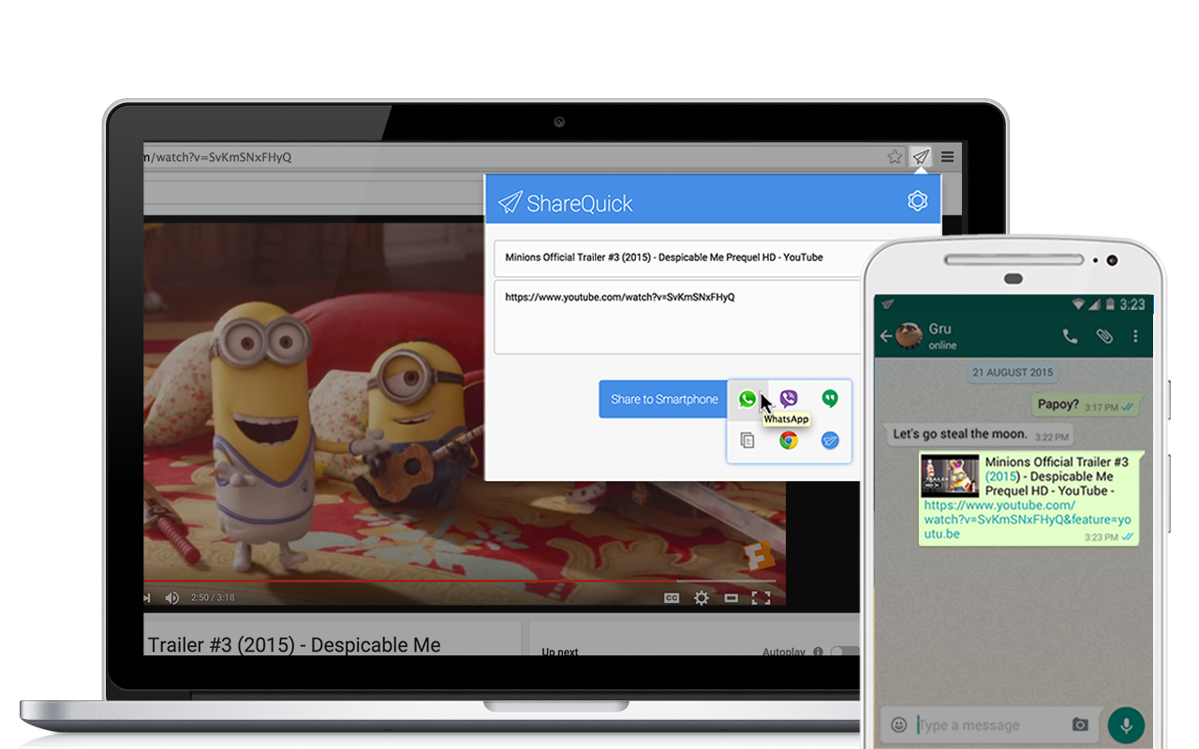Tap the '21 AUGUST 2015' date label

[x=1013, y=373]
